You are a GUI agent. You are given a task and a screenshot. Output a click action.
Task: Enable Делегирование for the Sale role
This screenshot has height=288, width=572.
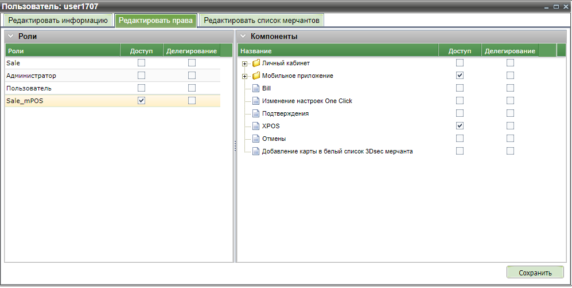(x=192, y=63)
